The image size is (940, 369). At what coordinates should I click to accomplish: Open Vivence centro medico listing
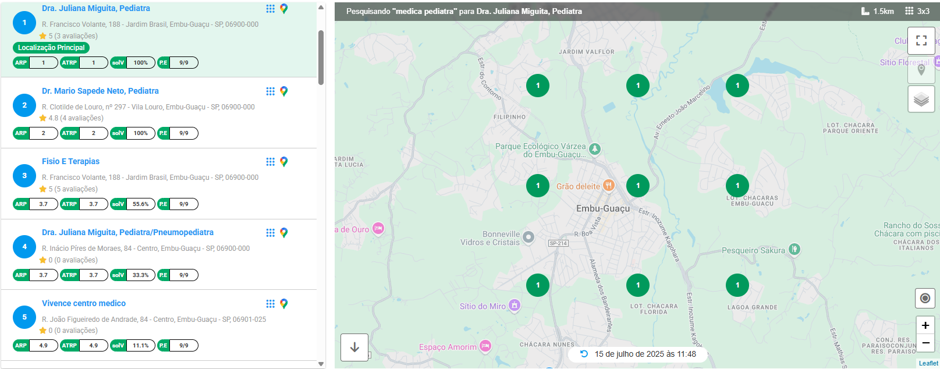84,303
